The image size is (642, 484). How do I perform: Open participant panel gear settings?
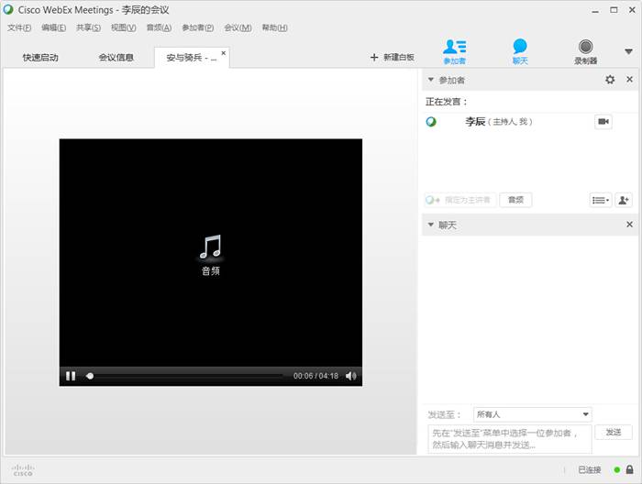click(x=610, y=80)
